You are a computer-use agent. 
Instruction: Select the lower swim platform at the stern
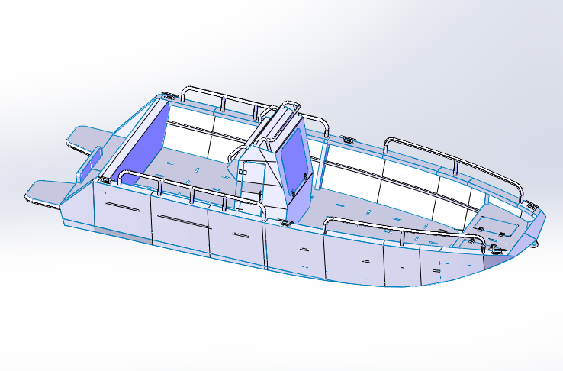pos(50,193)
